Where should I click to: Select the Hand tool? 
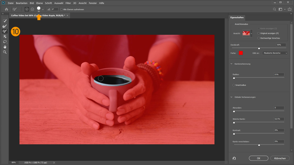[5, 47]
